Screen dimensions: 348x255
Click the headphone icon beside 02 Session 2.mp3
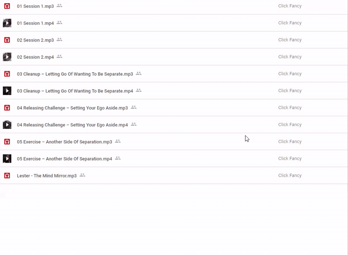pyautogui.click(x=7, y=40)
